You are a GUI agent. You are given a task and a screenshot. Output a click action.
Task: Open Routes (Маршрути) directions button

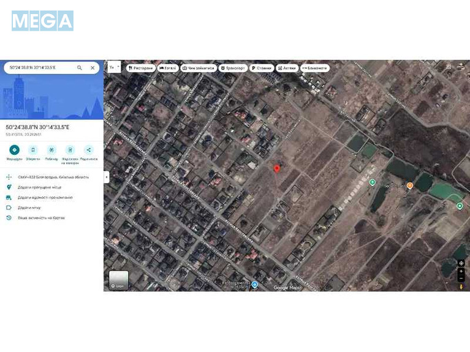pos(14,150)
